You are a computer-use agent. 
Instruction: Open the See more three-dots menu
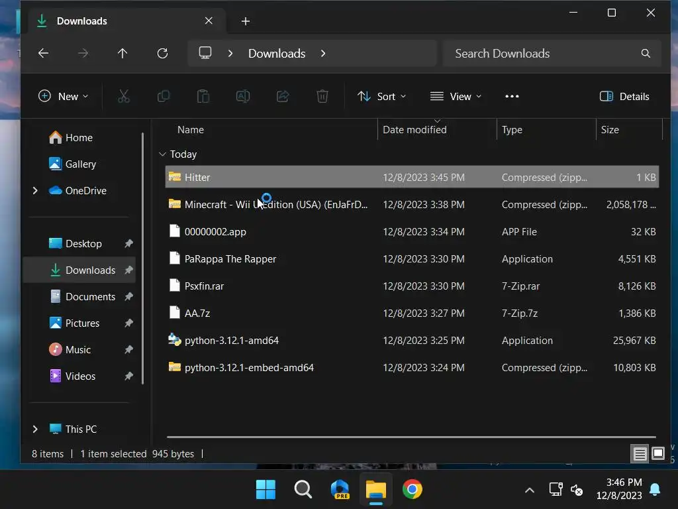click(x=512, y=96)
